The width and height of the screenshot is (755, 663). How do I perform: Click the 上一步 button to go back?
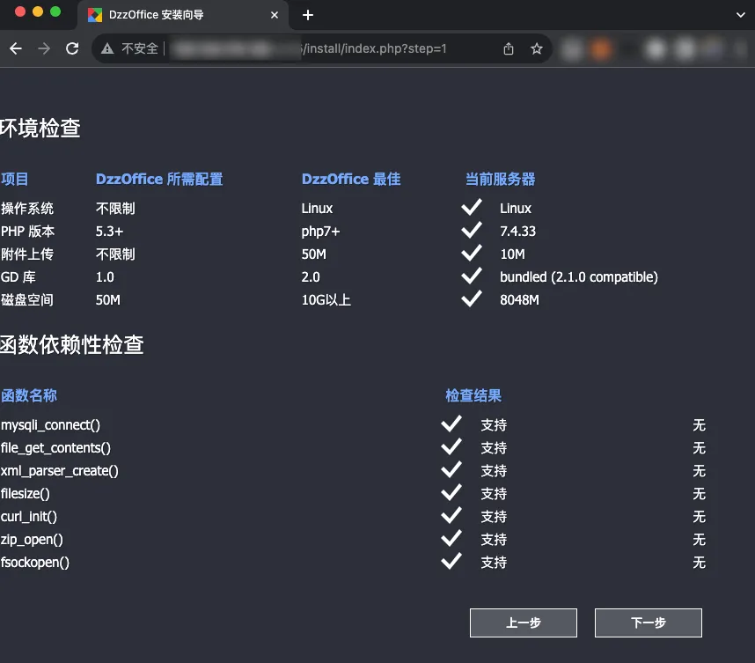coord(524,622)
